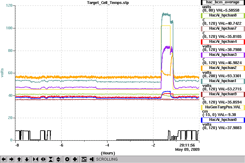Click the VAL=37.9883 readout
Image resolution: width=245 pixels, height=163 pixels.
point(230,128)
